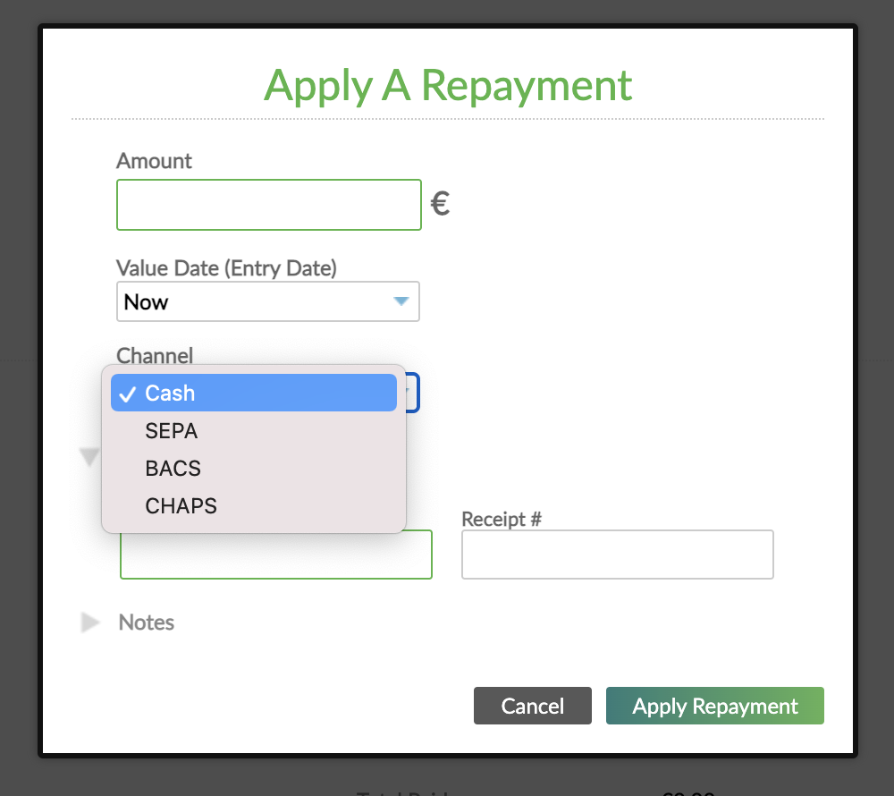Click the Notes disclosure triangle

(x=90, y=622)
